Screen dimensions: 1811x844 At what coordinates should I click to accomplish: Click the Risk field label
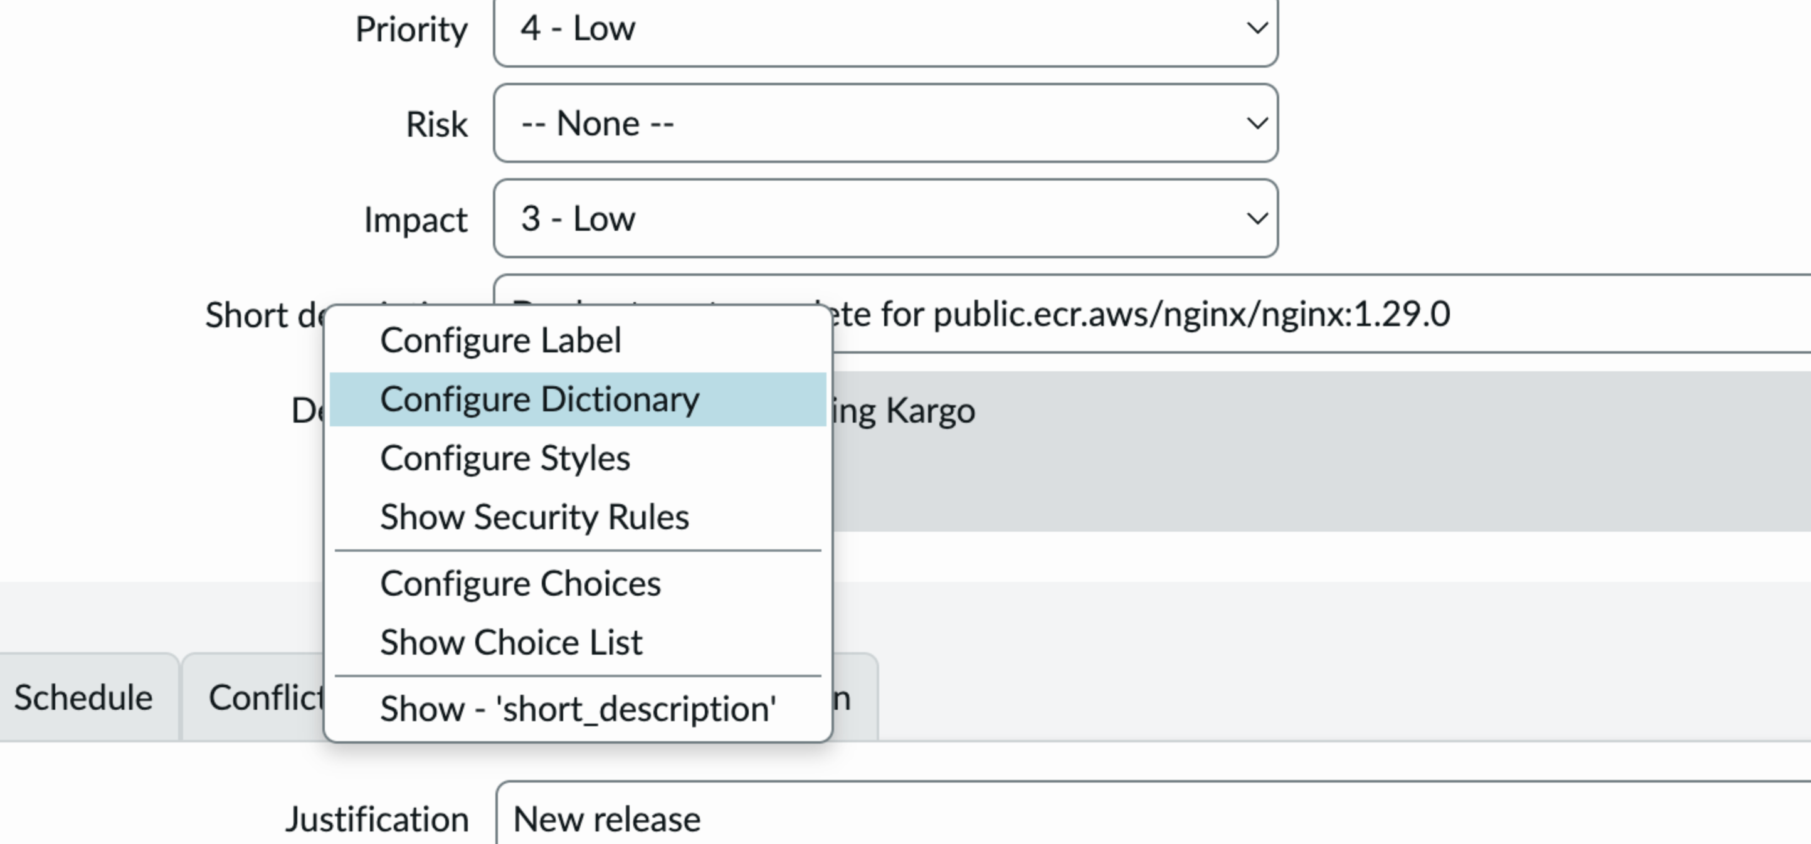[x=436, y=125]
